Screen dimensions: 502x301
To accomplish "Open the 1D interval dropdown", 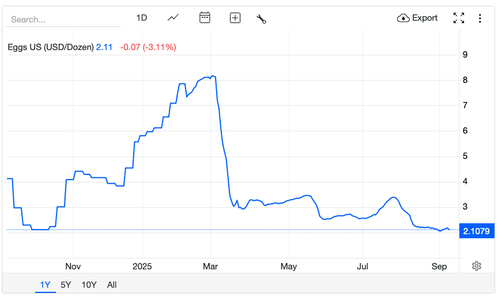I will 142,18.
